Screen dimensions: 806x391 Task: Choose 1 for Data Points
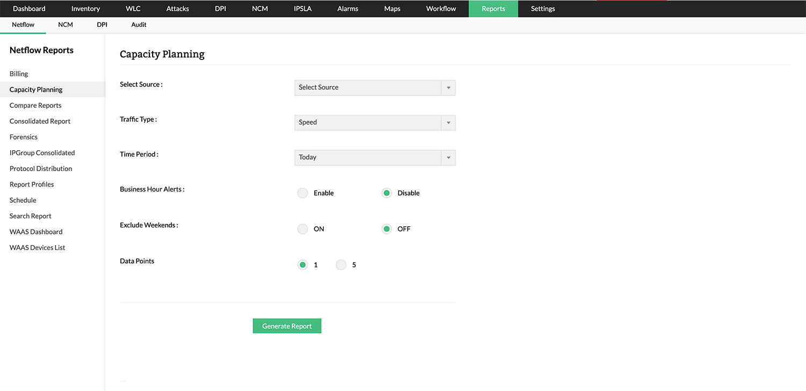(x=303, y=265)
